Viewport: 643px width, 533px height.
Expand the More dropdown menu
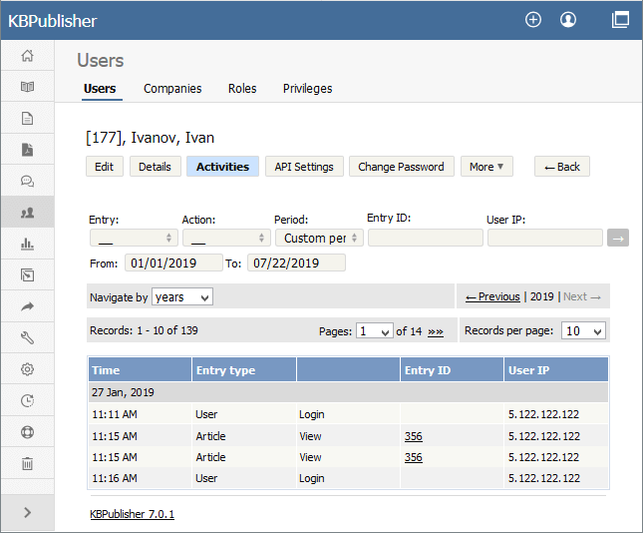[x=486, y=167]
